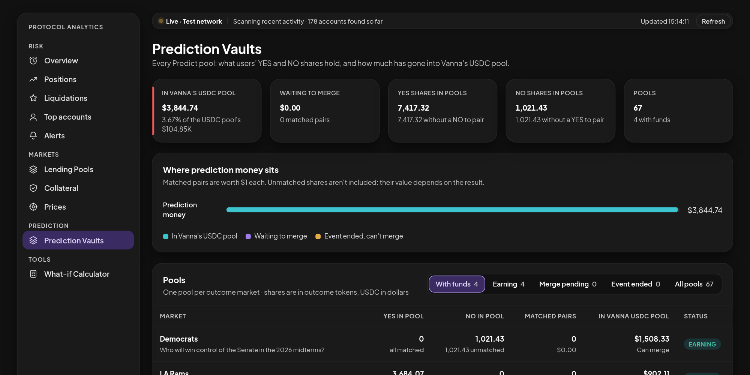Click the Lending Pools layers icon
Screen dimensions: 750x375
coord(33,169)
